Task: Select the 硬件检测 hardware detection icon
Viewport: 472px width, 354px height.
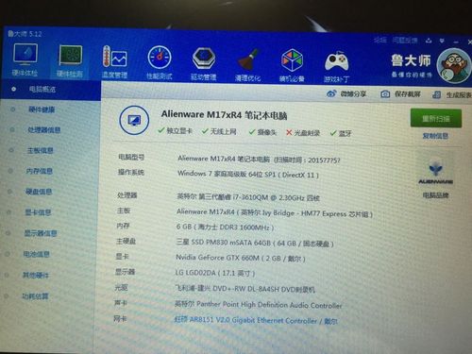Action: tap(70, 61)
